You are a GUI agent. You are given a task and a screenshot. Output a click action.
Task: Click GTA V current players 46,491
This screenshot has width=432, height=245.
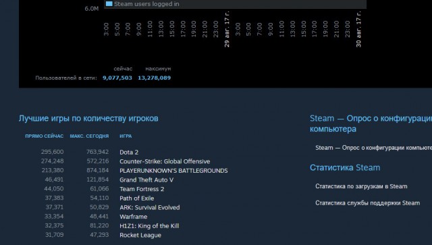coord(54,180)
